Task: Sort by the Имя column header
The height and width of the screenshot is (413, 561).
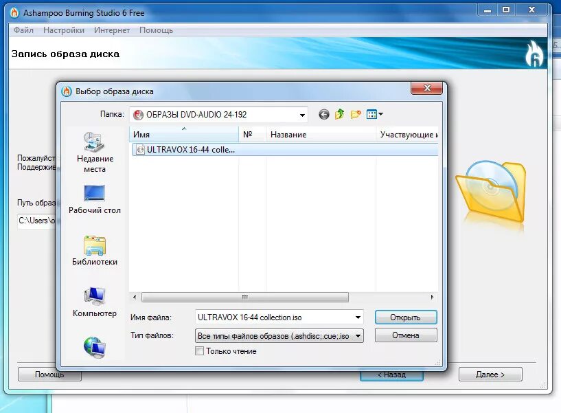Action: click(x=184, y=134)
